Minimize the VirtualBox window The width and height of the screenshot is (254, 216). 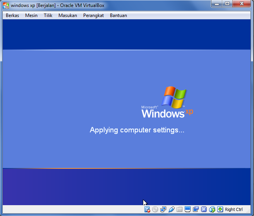click(217, 4)
